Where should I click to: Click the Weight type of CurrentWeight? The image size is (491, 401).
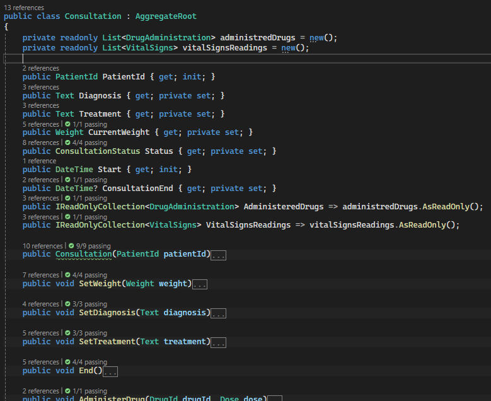coord(69,132)
